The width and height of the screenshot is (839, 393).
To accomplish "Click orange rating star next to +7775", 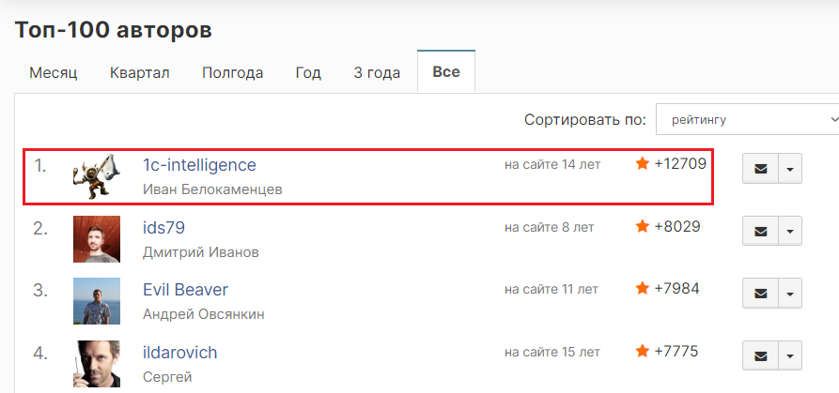I will [x=642, y=351].
